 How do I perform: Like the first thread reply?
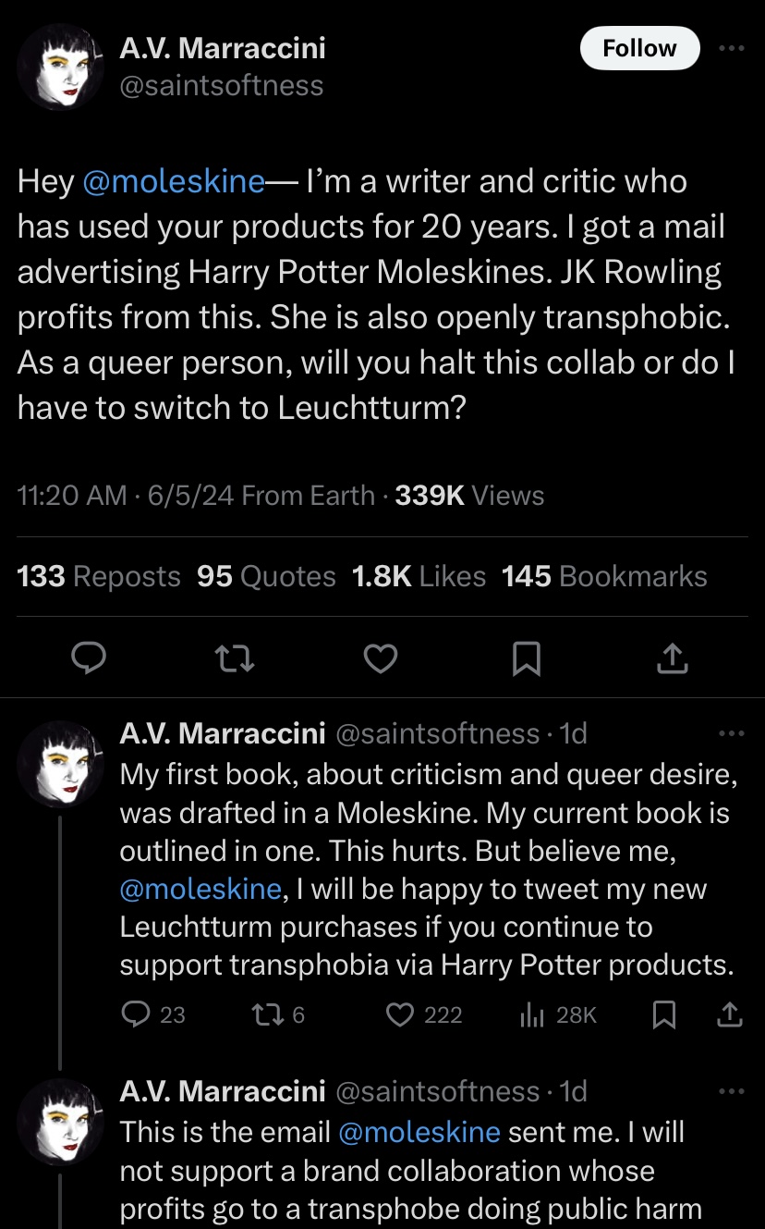[399, 1014]
